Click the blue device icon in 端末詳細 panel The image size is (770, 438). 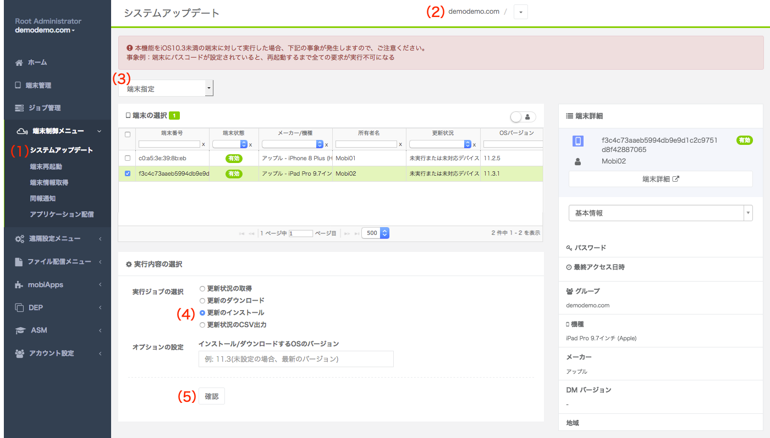[577, 141]
